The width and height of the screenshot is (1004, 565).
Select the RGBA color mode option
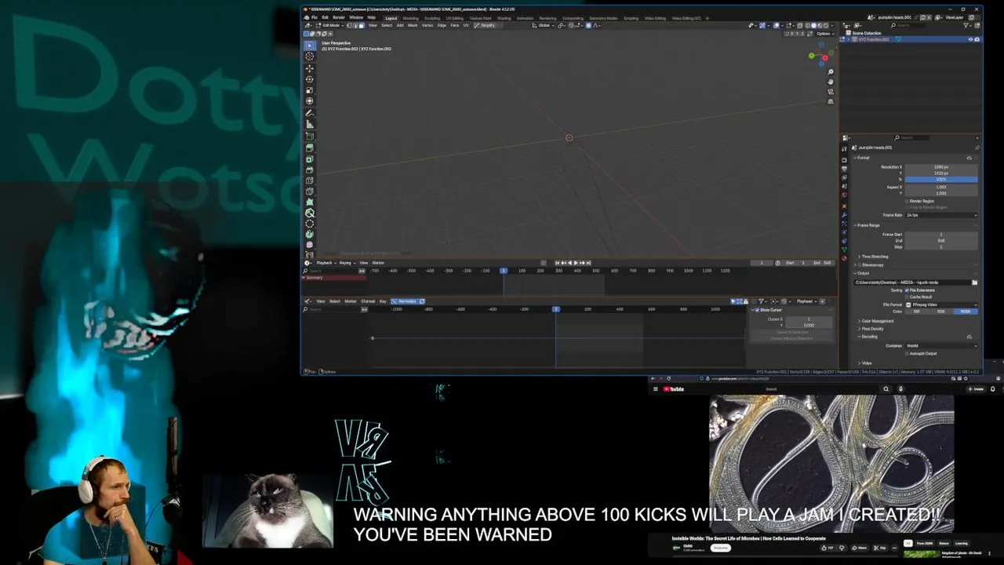[x=965, y=312]
